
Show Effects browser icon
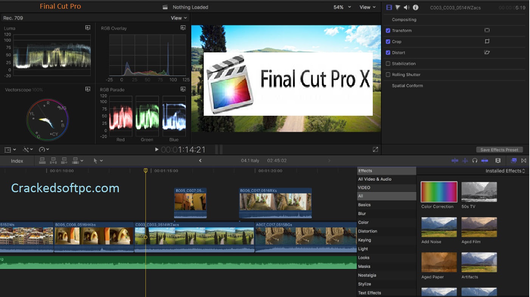tap(514, 161)
